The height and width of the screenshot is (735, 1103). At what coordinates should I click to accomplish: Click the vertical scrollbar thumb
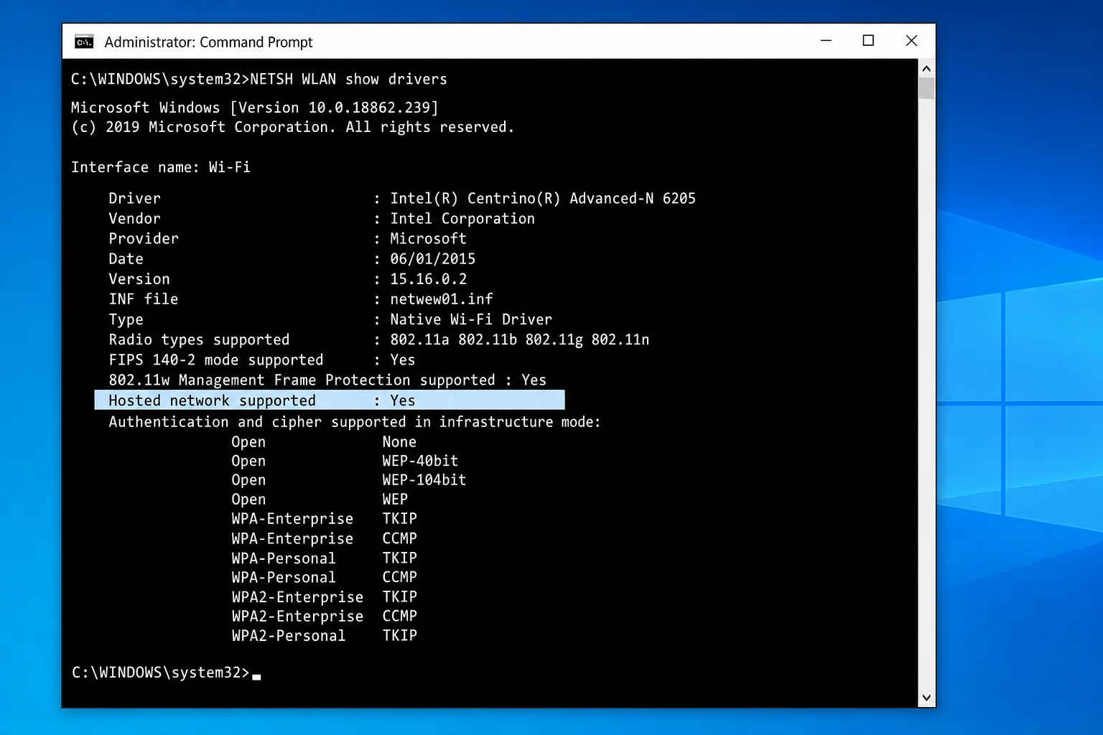926,88
